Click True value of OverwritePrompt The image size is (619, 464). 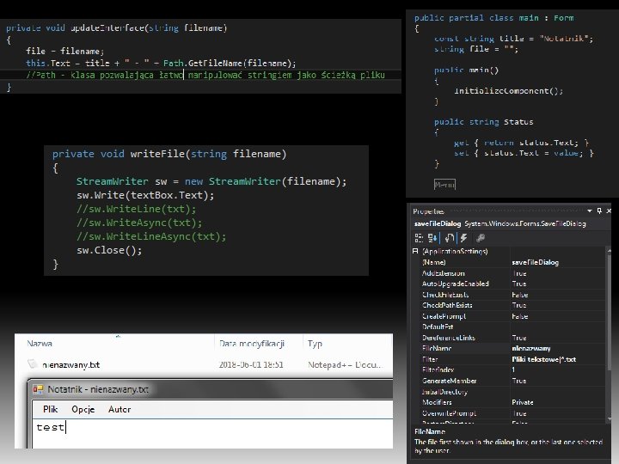click(x=519, y=413)
